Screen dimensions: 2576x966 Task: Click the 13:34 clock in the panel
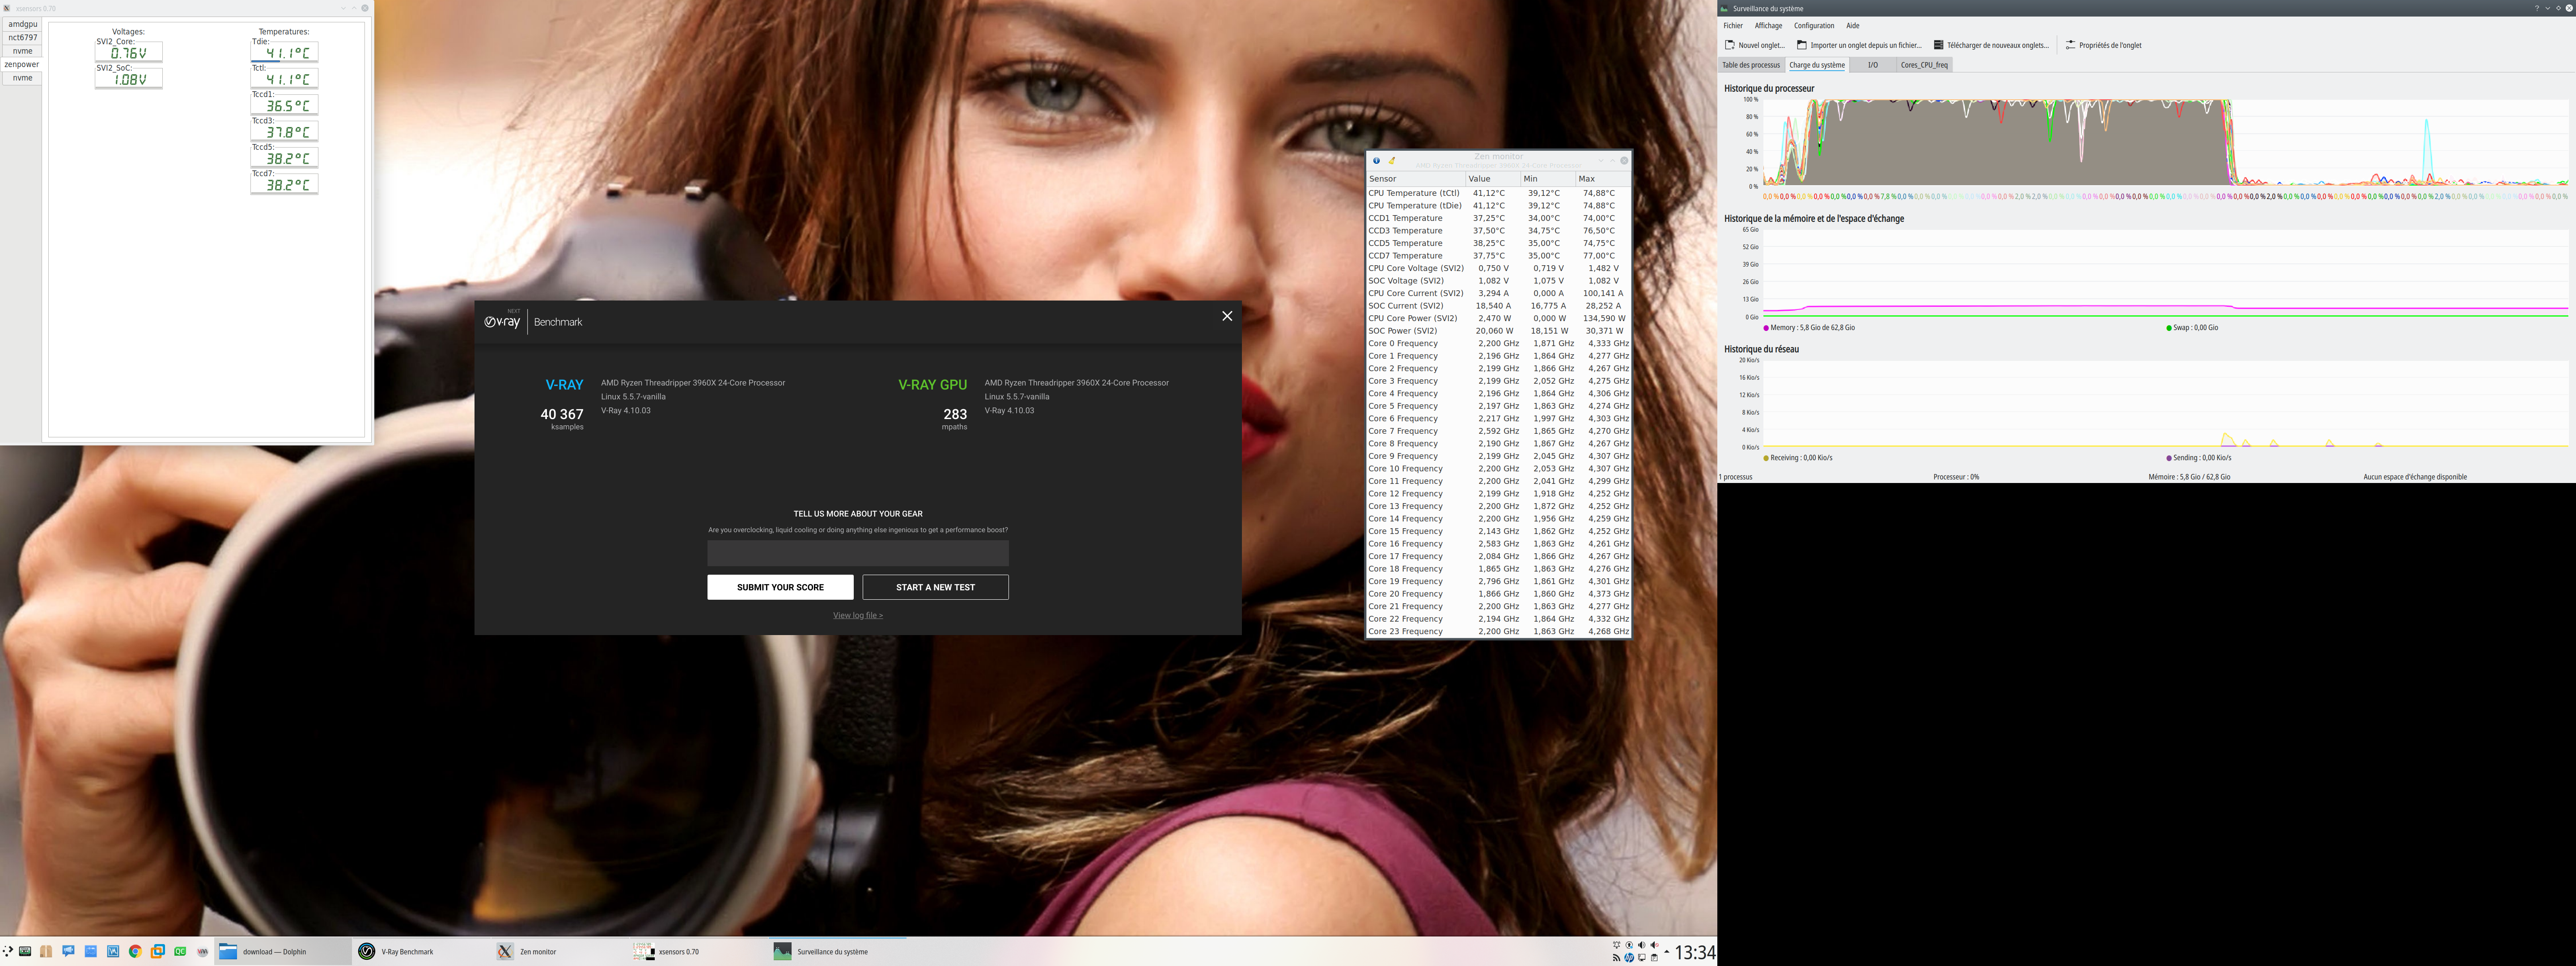click(x=1695, y=953)
